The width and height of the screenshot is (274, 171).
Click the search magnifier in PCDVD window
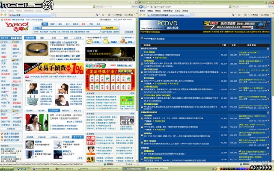(x=270, y=7)
